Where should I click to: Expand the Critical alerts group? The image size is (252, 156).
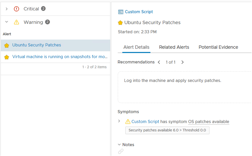[x=7, y=9]
